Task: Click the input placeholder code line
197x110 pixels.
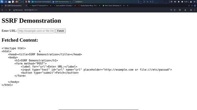Action: pos(96,70)
